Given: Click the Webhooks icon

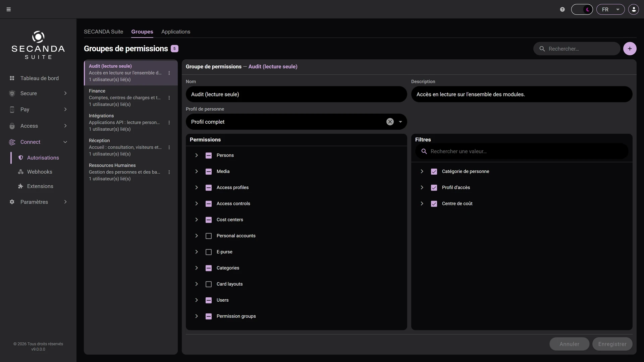Looking at the screenshot, I should (x=21, y=172).
